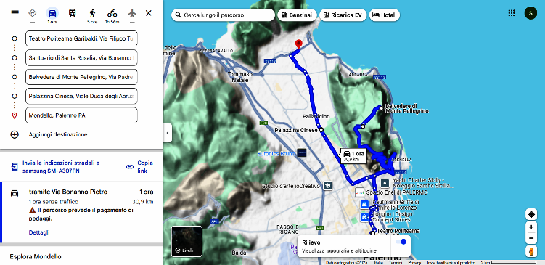Open the Livelli layers thumbnail
This screenshot has height=265, width=545.
click(x=187, y=241)
